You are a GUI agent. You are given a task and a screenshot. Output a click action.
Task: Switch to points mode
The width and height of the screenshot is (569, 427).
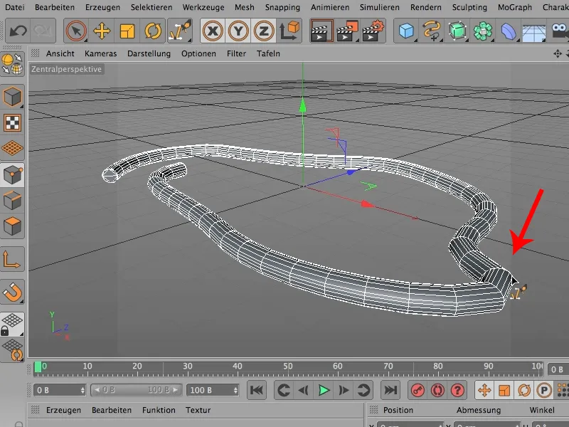[x=12, y=174]
